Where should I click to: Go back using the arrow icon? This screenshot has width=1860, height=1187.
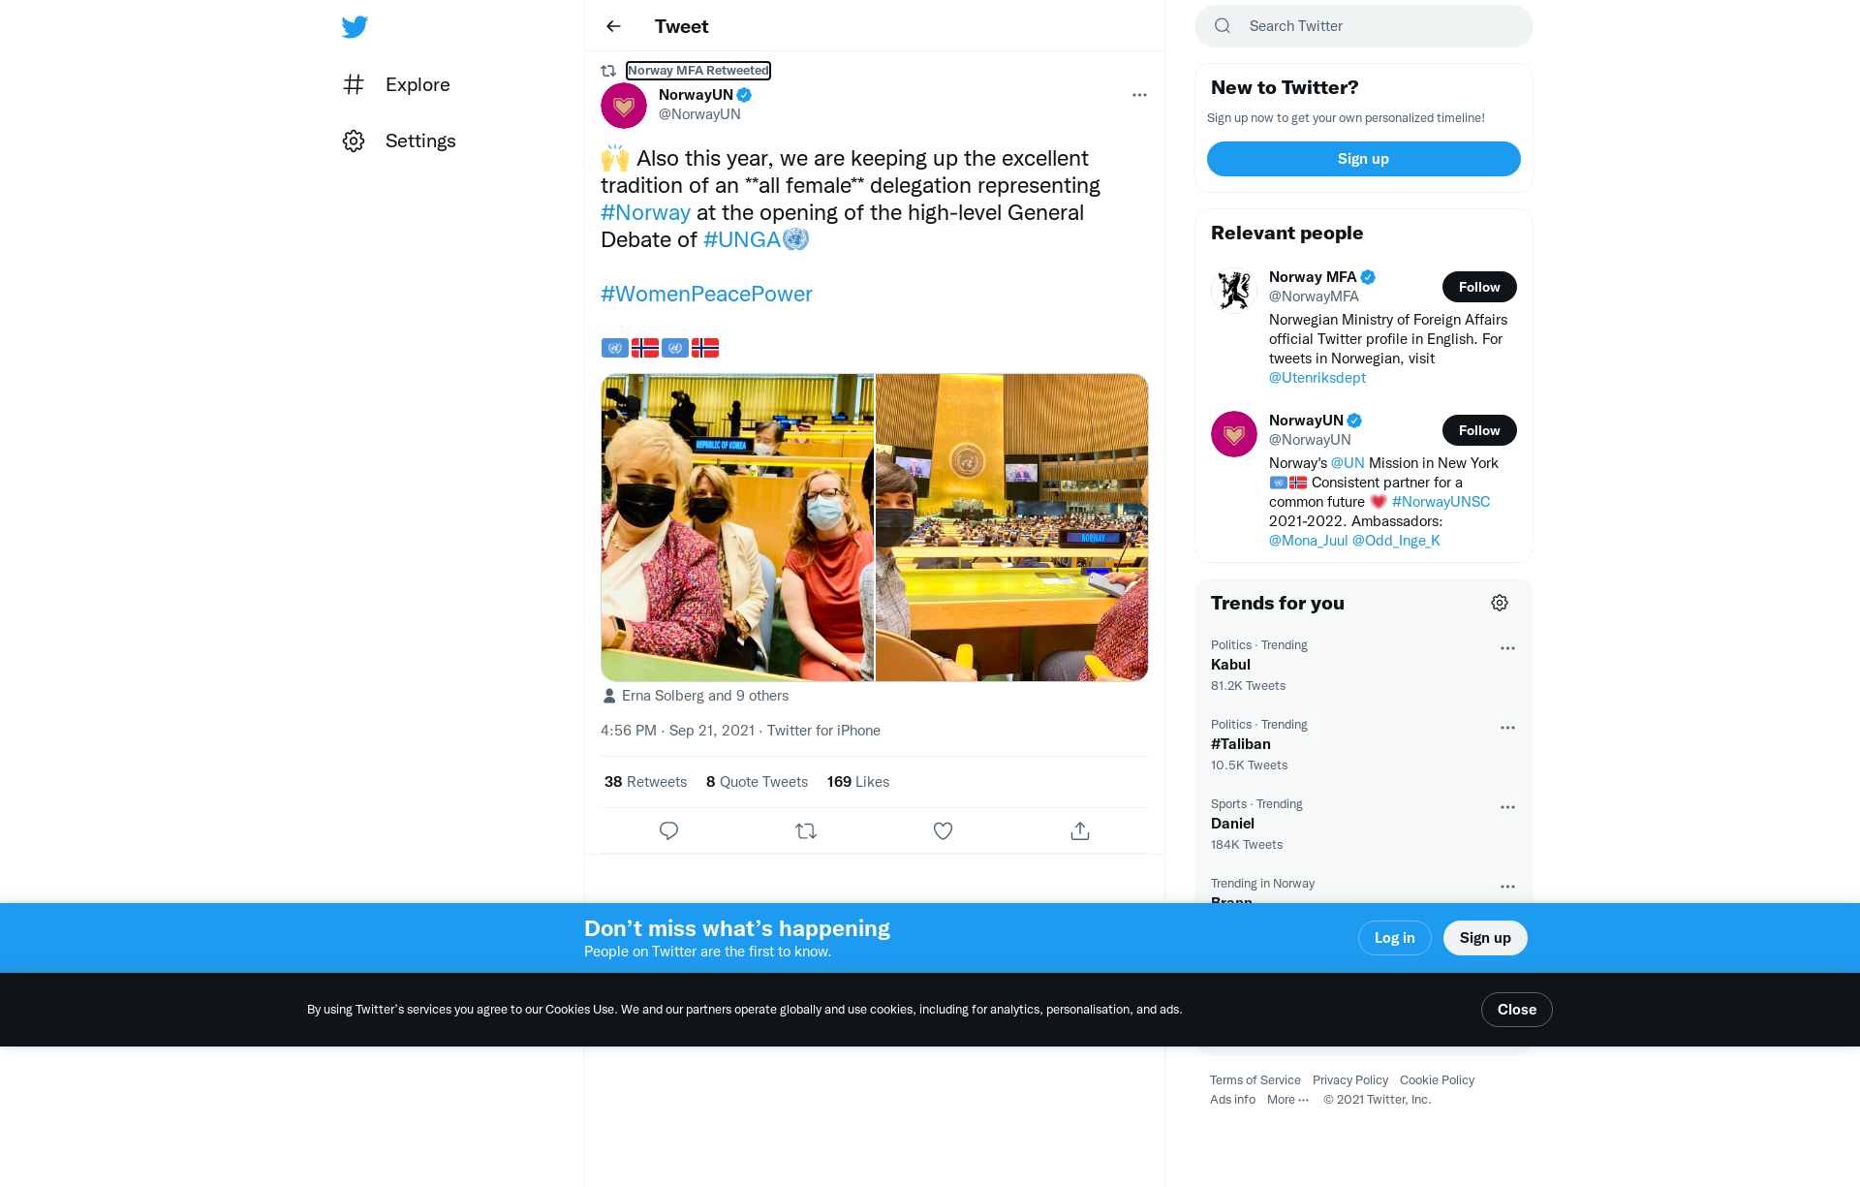(613, 26)
